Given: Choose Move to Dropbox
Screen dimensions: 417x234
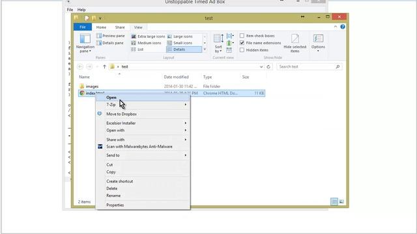Looking at the screenshot, I should coord(143,114).
